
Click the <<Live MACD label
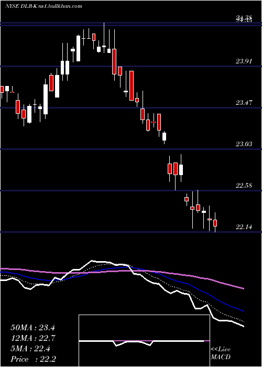pyautogui.click(x=221, y=353)
